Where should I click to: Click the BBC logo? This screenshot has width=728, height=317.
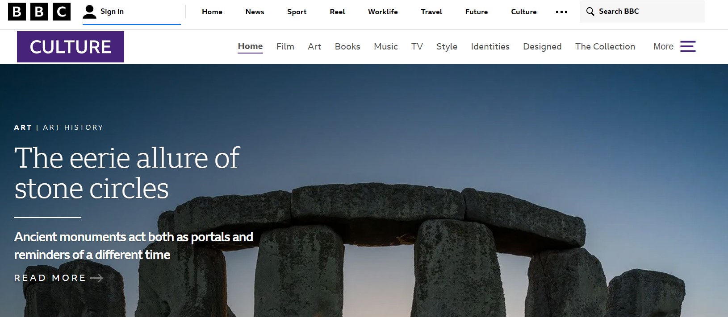pos(39,12)
